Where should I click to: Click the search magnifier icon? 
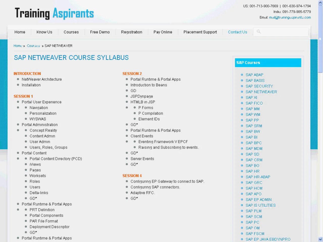(x=259, y=32)
